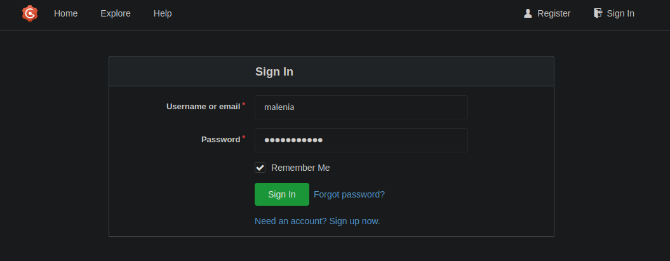This screenshot has width=670, height=261.
Task: Click the Sign In panel header title
Action: click(x=274, y=71)
